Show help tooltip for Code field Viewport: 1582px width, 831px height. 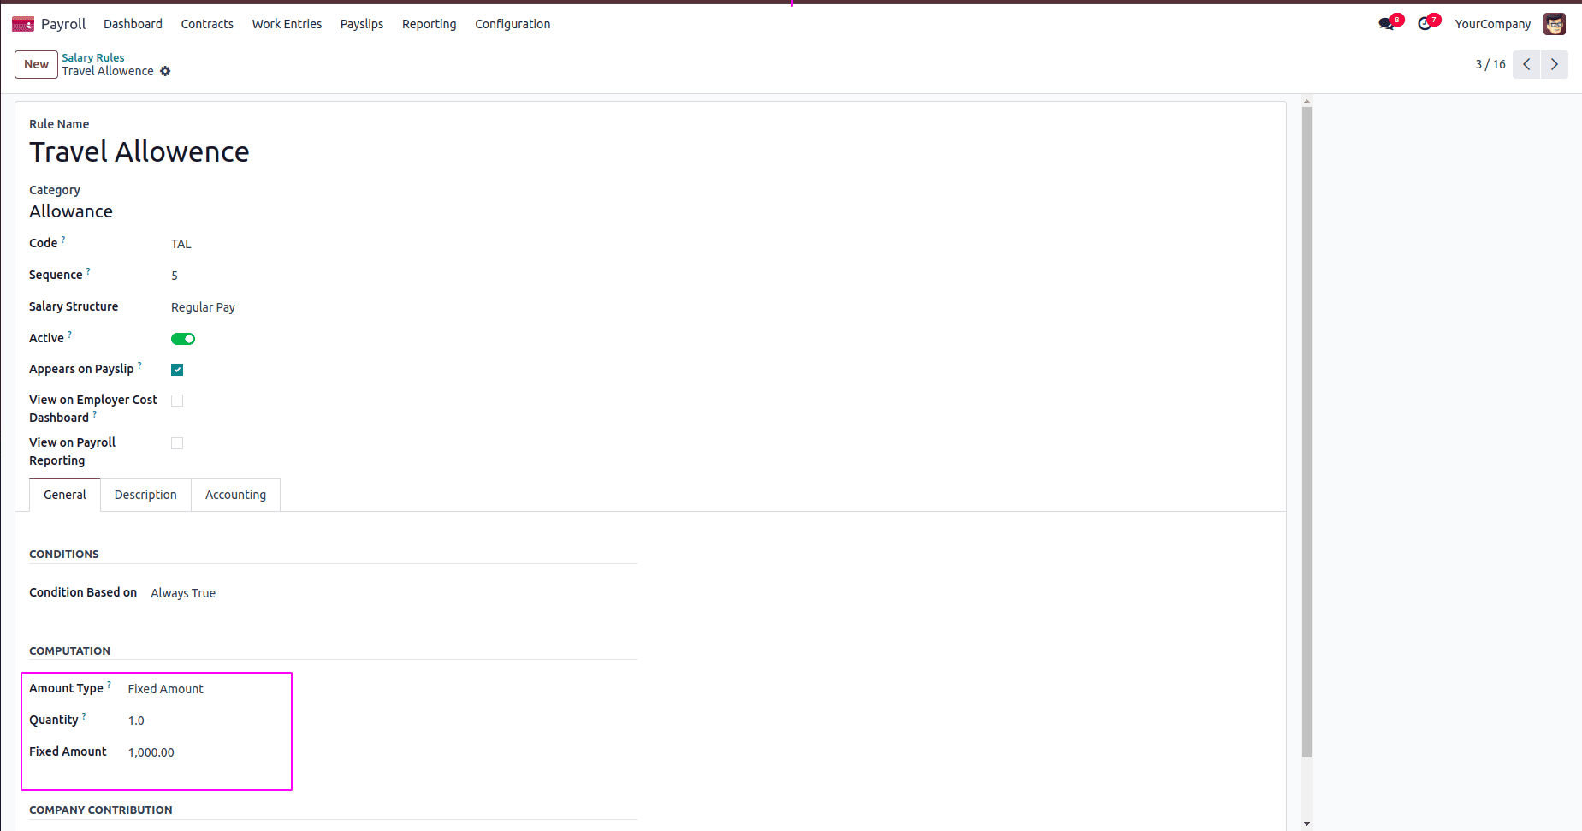point(63,240)
